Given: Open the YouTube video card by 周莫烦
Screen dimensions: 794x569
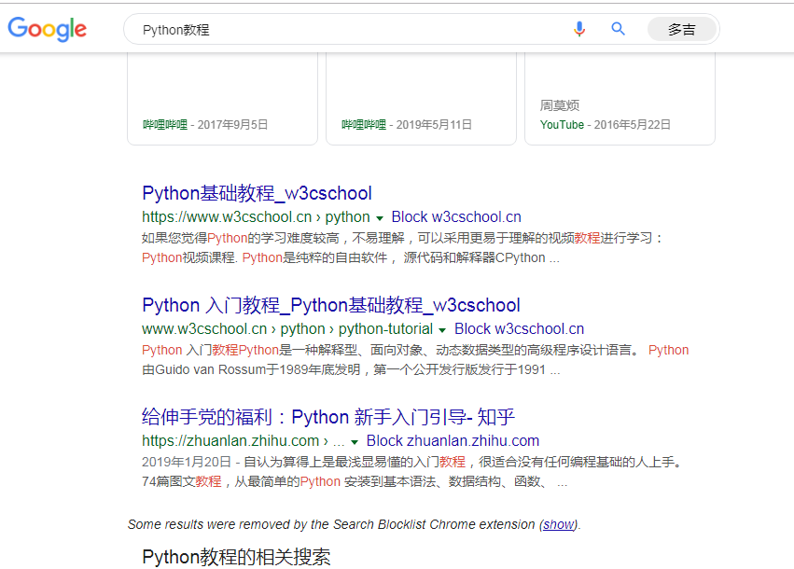Looking at the screenshot, I should 620,99.
